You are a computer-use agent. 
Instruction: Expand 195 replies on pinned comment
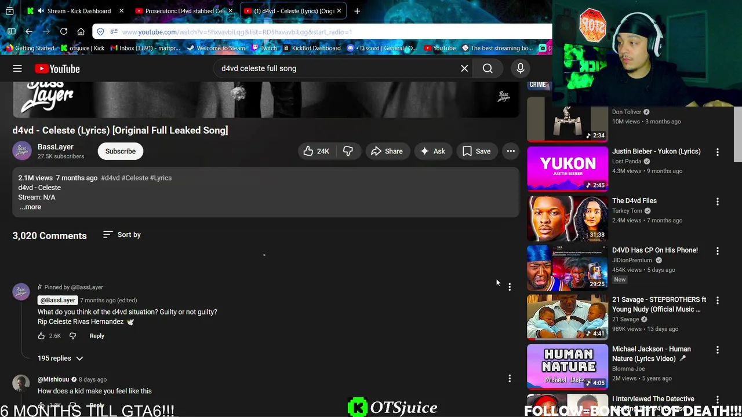tap(60, 358)
